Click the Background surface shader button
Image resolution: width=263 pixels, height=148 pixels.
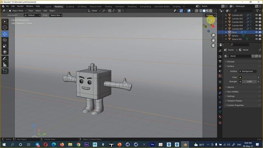click(247, 71)
